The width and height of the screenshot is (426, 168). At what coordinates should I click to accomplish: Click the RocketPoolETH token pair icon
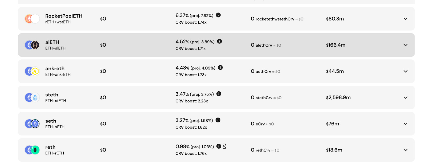pos(32,19)
